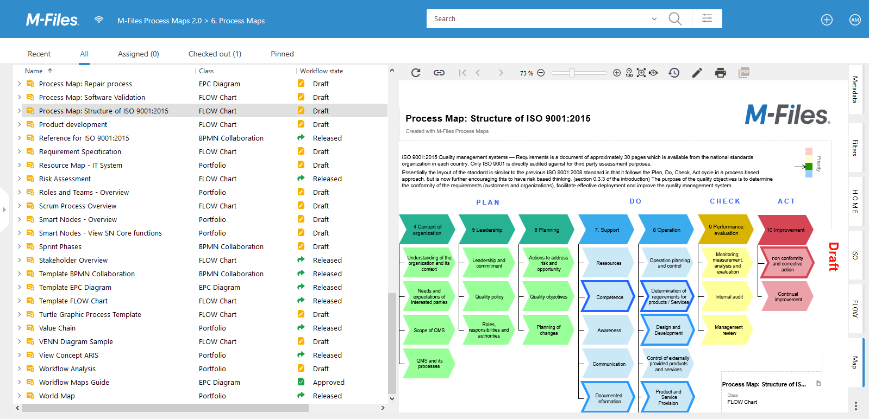Click the zoom slider handle
The image size is (869, 419).
572,73
